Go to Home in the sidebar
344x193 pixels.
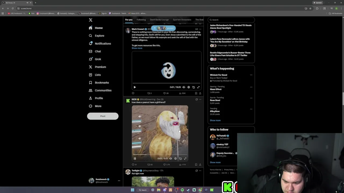(x=96, y=28)
